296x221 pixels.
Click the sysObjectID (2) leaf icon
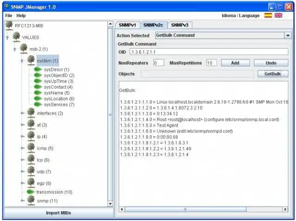tap(38, 75)
